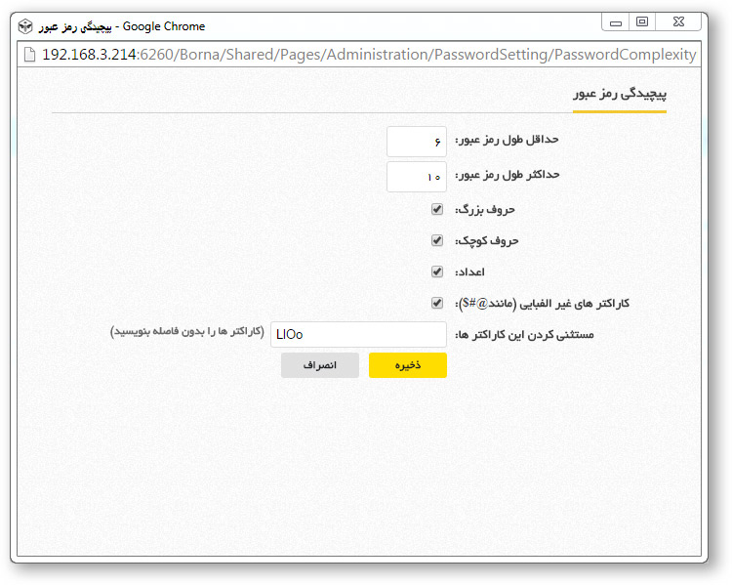Click the حداکثر طول رمز عبور label
The image size is (732, 585).
507,176
